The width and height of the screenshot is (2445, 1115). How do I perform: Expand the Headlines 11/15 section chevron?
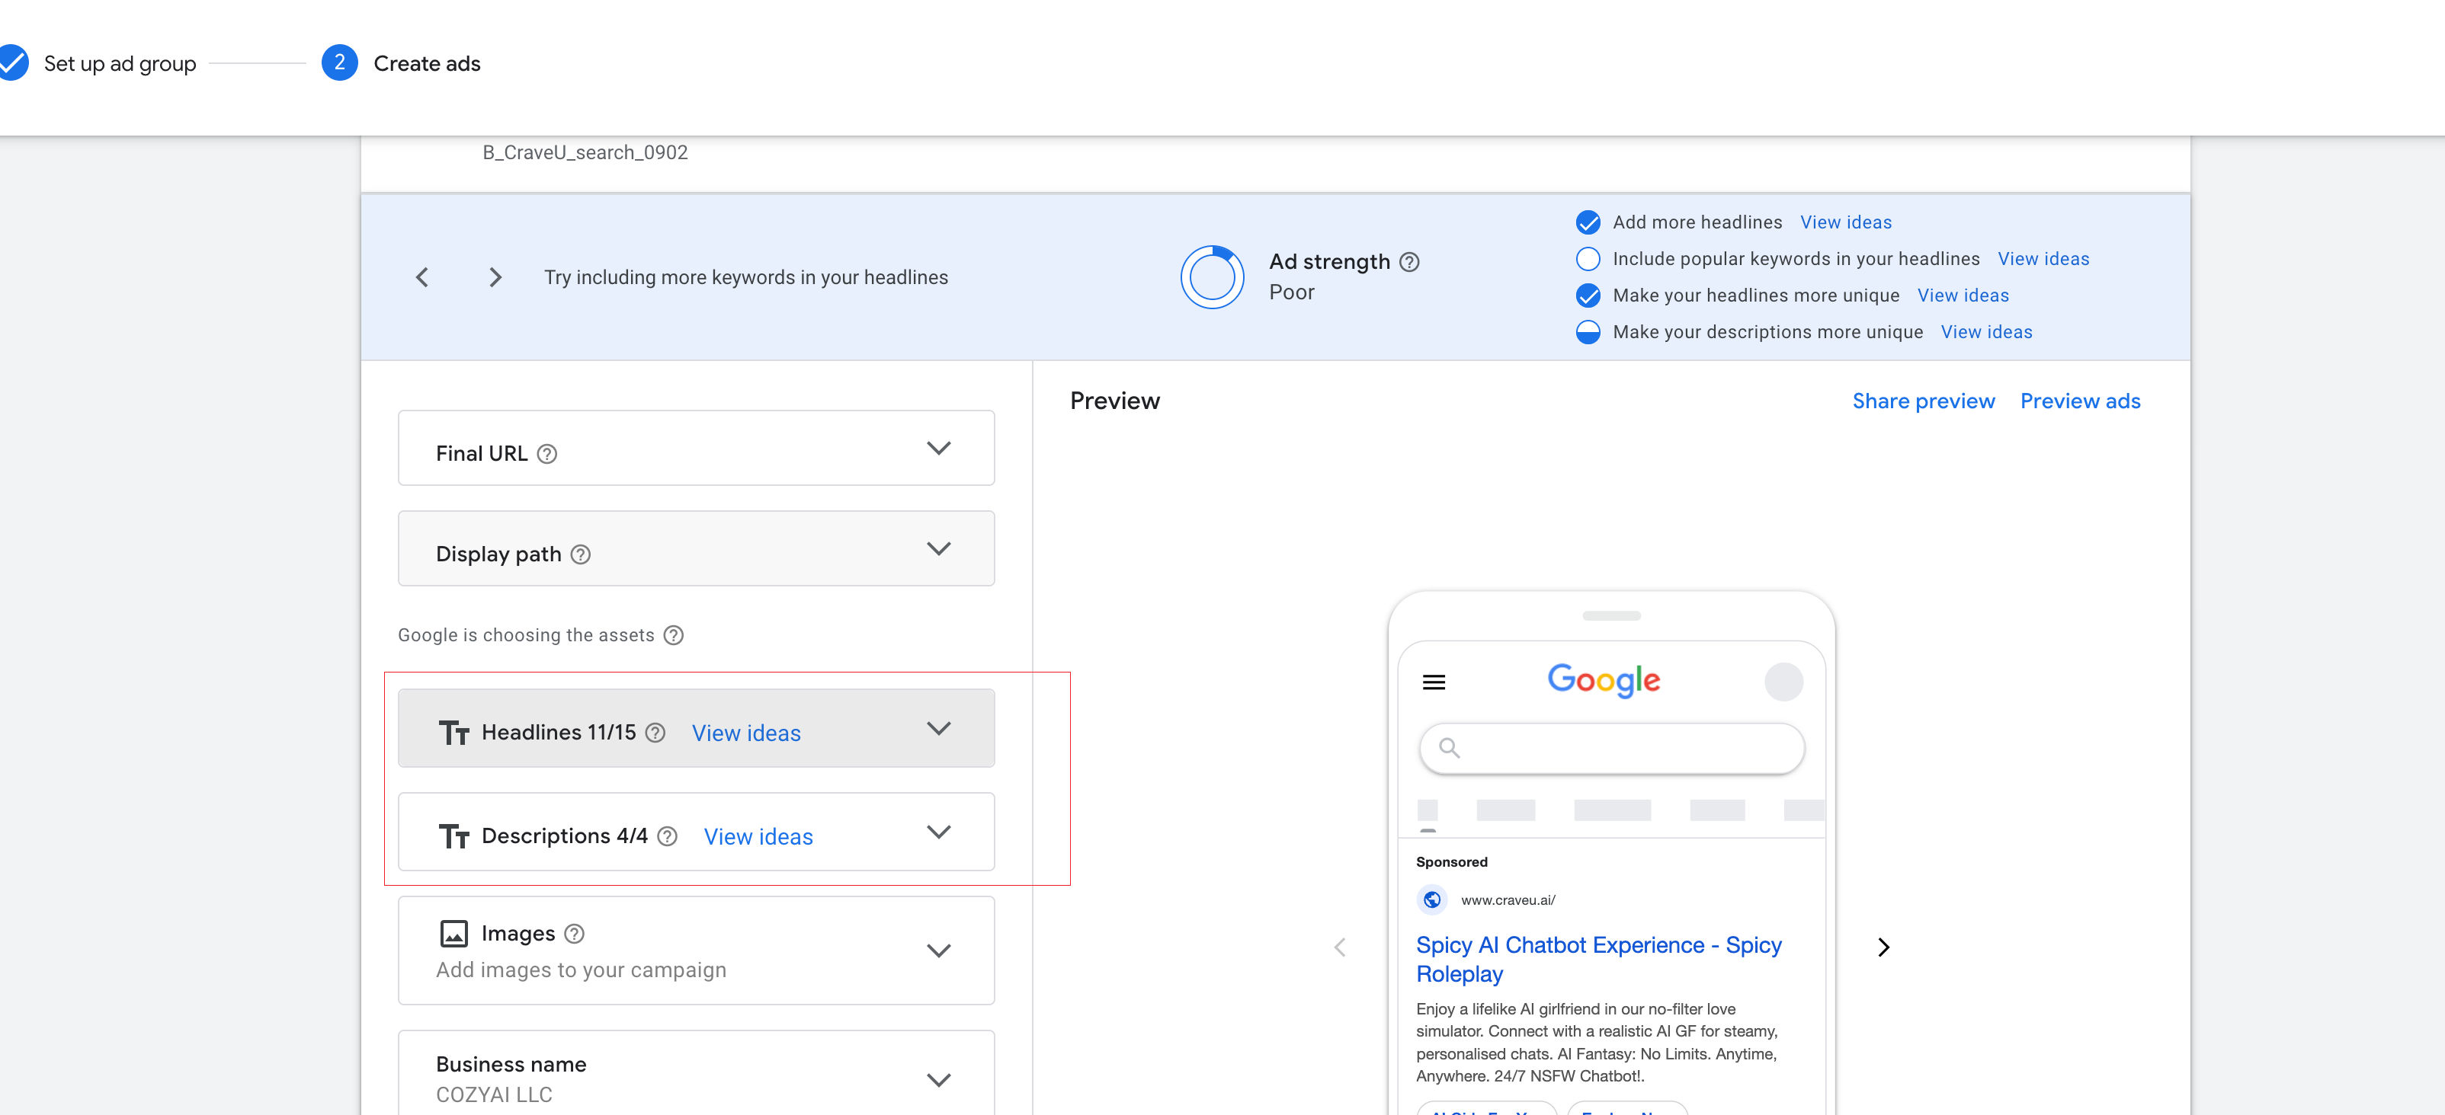937,728
